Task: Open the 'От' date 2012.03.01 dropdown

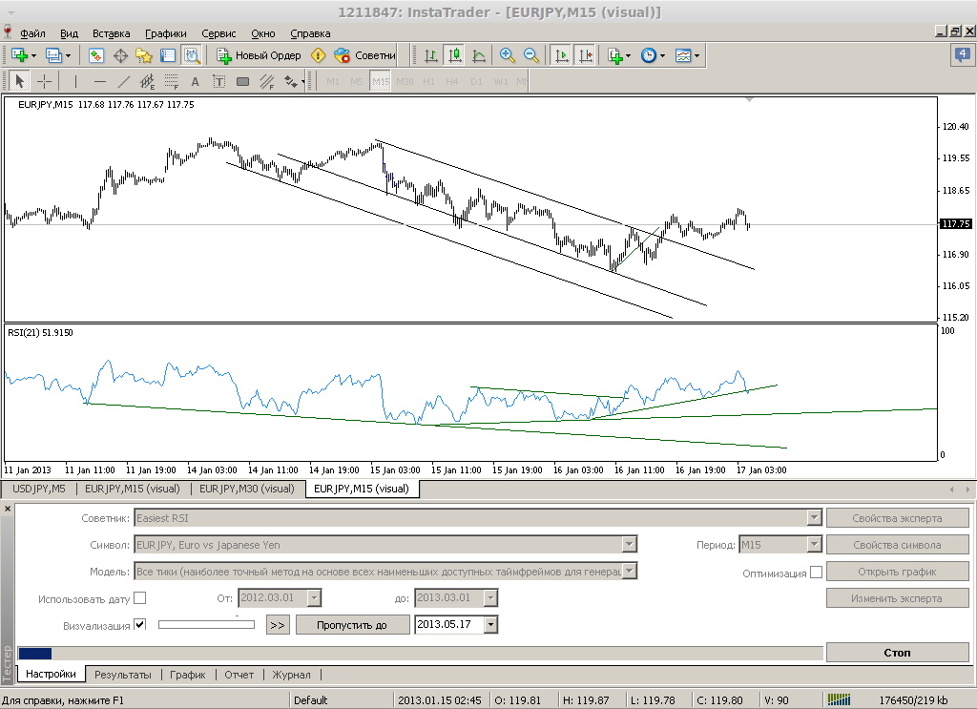Action: 314,598
